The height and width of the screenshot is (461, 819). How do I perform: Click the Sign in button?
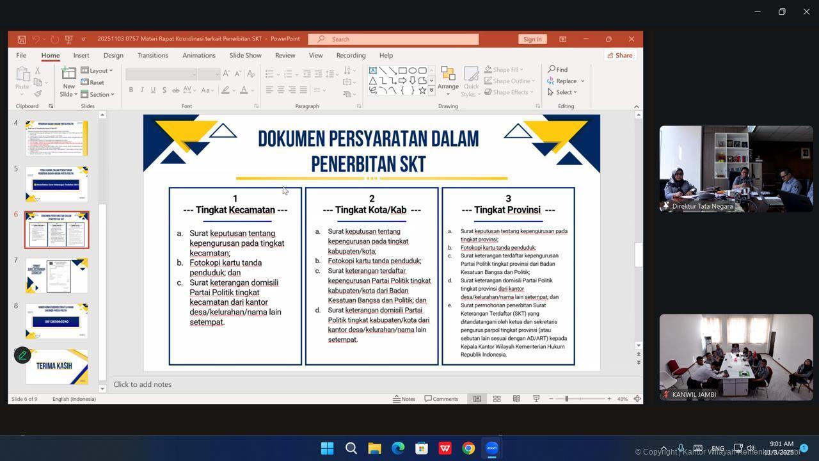(x=532, y=39)
